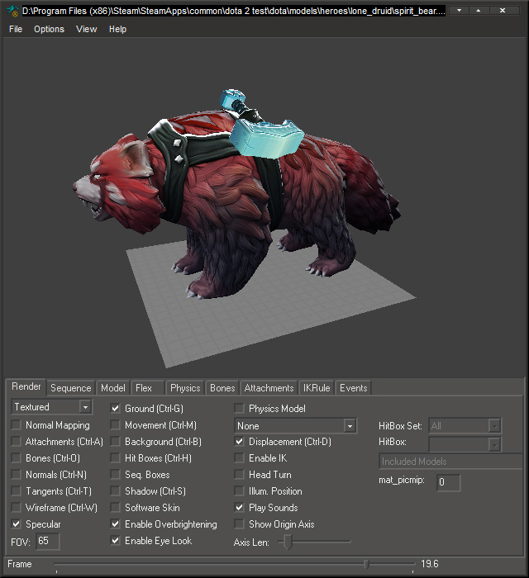Click the FOV input field
Screen dimensions: 529x578
(x=48, y=541)
